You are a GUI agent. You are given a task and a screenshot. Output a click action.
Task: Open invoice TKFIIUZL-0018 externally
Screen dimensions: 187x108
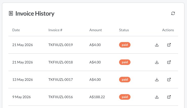pos(169,62)
